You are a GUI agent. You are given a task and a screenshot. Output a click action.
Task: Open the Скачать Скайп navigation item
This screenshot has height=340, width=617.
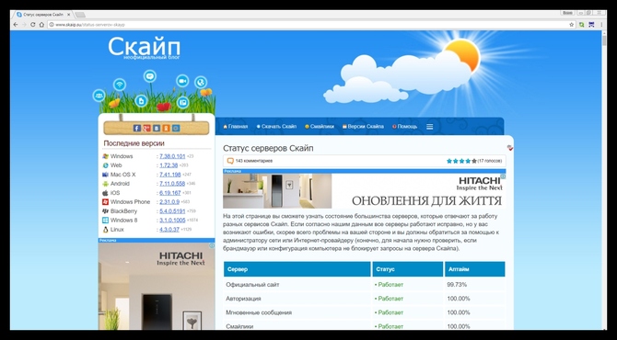[276, 127]
